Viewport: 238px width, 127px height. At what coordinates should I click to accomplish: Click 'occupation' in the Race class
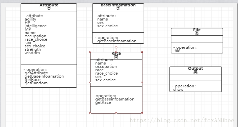106,67
